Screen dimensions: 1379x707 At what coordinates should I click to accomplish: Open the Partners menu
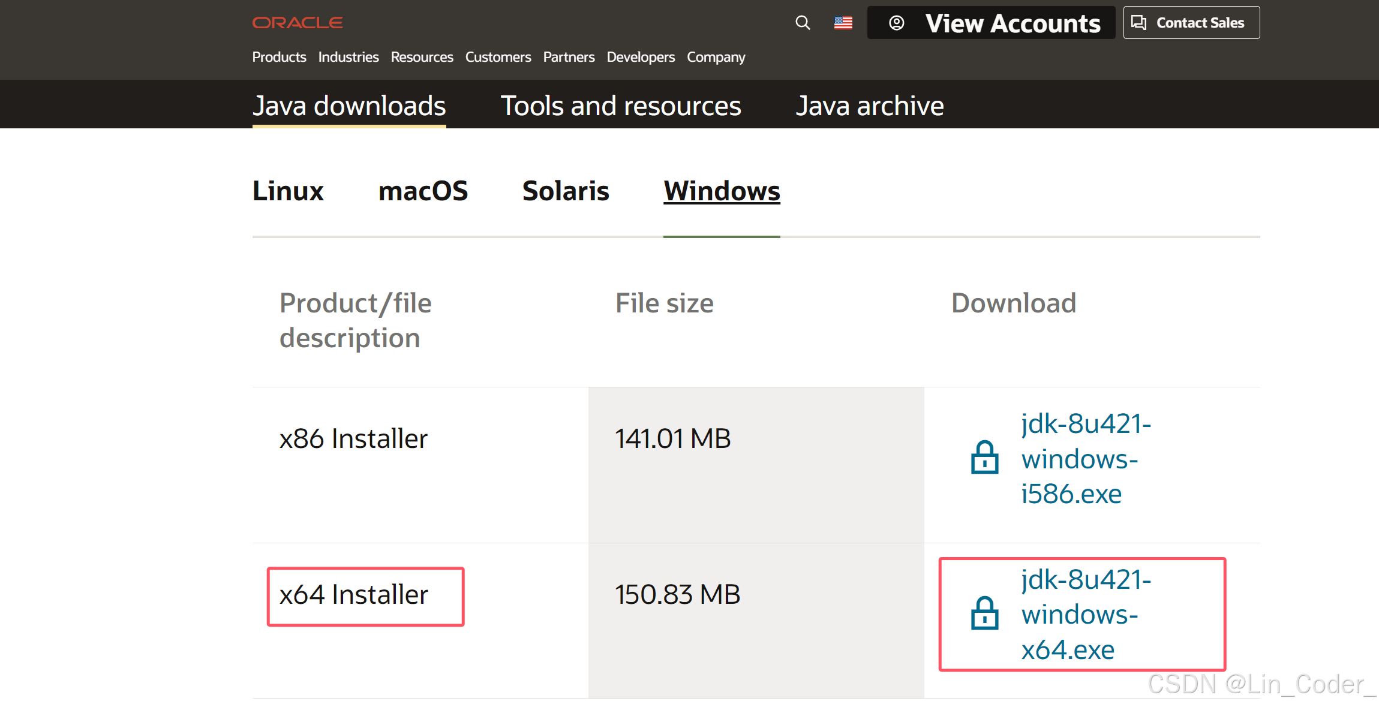tap(569, 57)
